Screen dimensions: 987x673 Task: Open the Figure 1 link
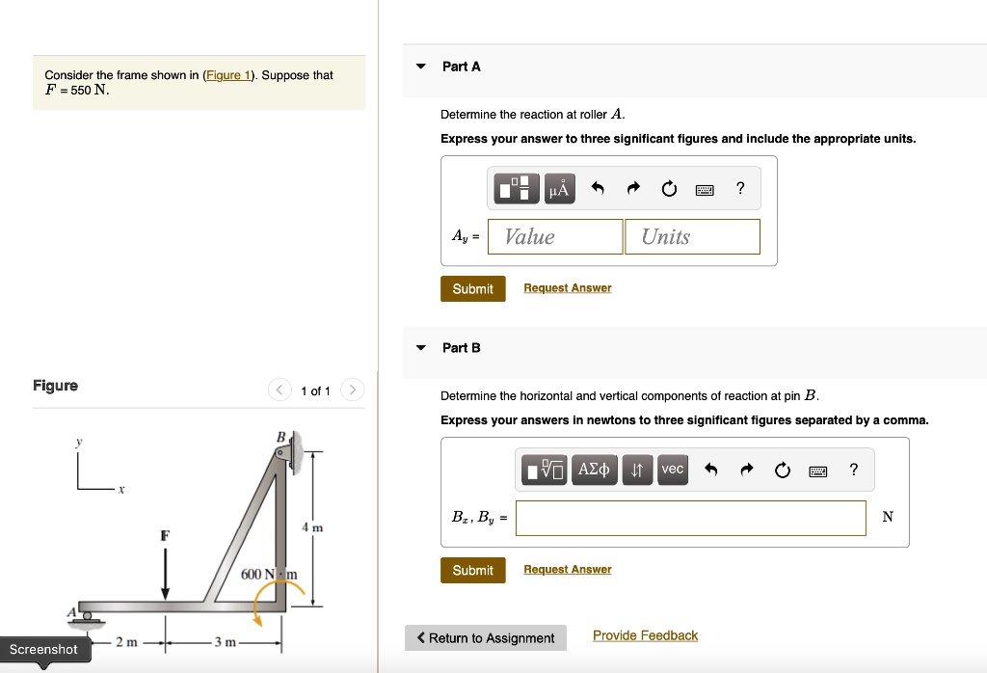click(x=228, y=74)
